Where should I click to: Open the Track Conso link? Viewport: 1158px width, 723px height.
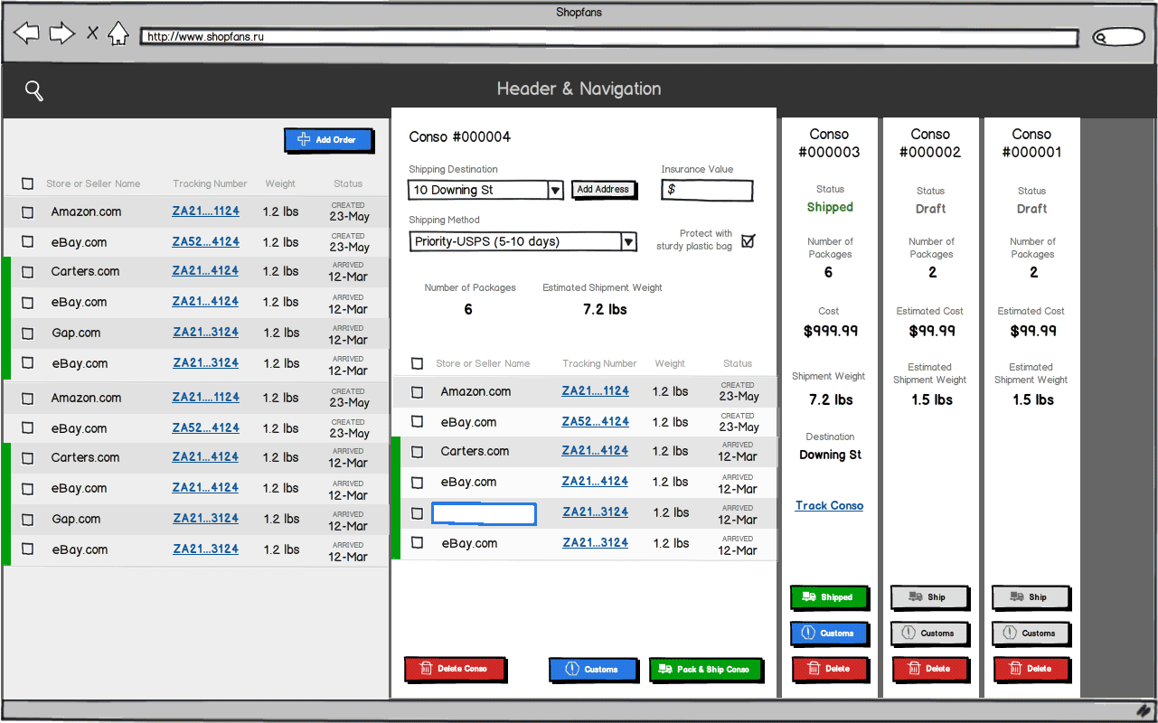(829, 505)
